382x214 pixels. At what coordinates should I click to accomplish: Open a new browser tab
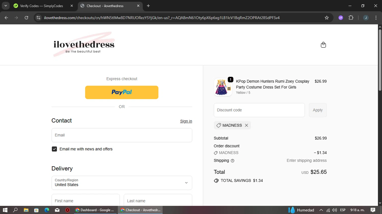[148, 6]
